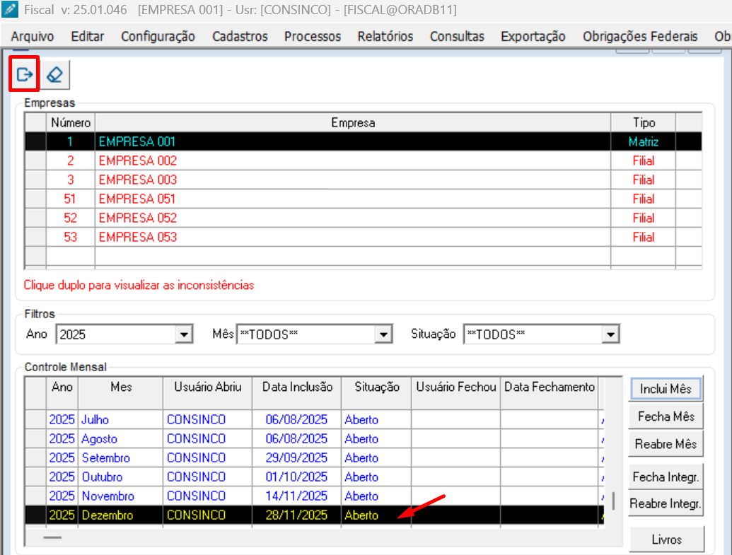This screenshot has height=555, width=732.
Task: Open the Exportação menu
Action: coord(533,36)
